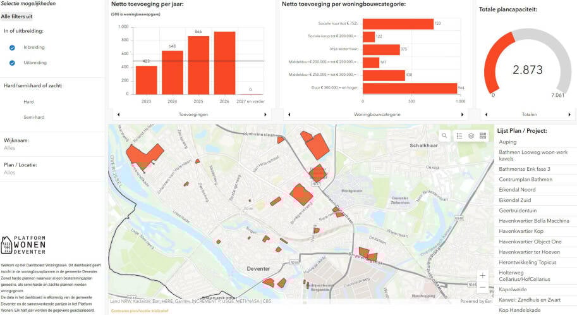Viewport: 577px width, 315px height.
Task: Zoom in on the map
Action: 483,276
